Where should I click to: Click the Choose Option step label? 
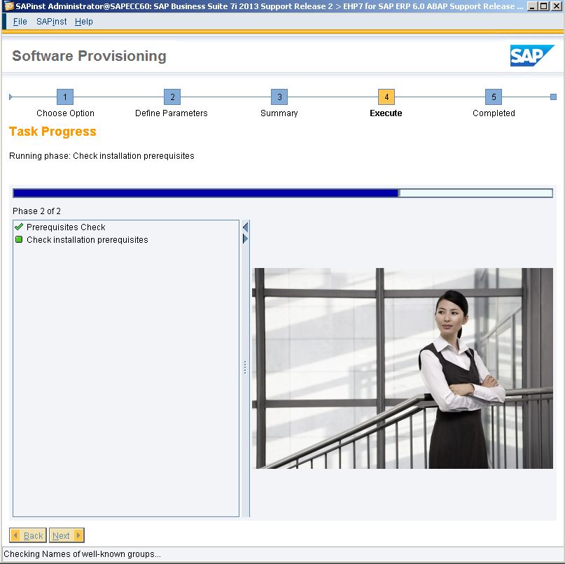point(65,113)
